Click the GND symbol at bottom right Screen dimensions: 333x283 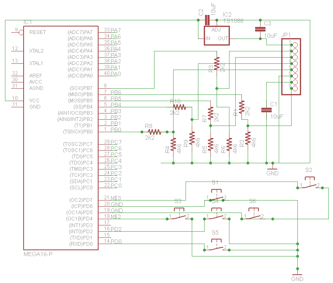pyautogui.click(x=297, y=276)
